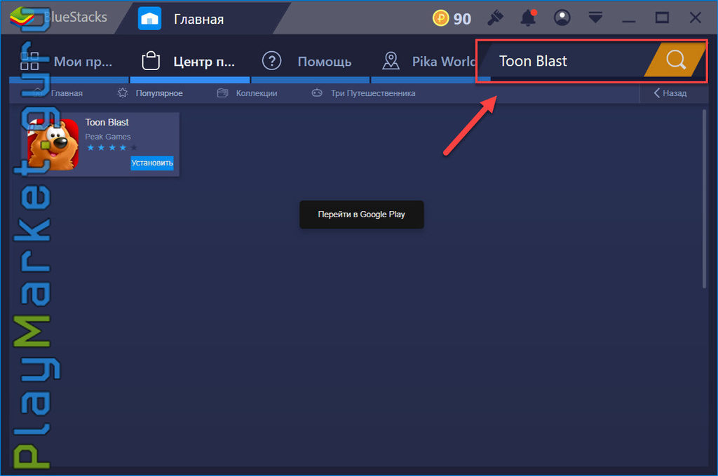Open Три Путешественника section

(373, 93)
